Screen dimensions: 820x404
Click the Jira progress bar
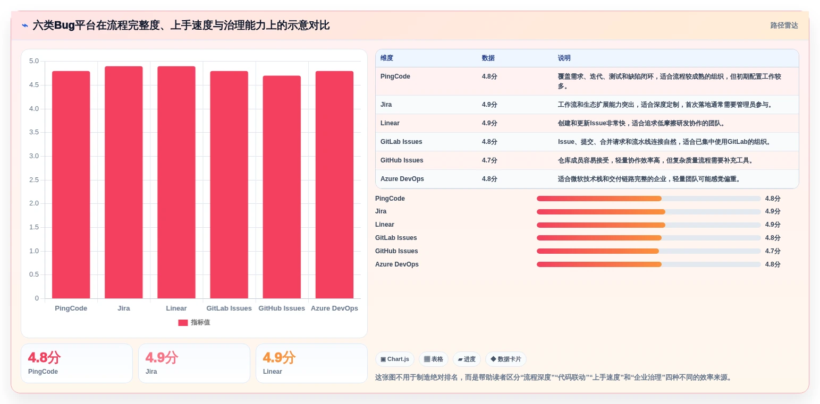tap(649, 212)
